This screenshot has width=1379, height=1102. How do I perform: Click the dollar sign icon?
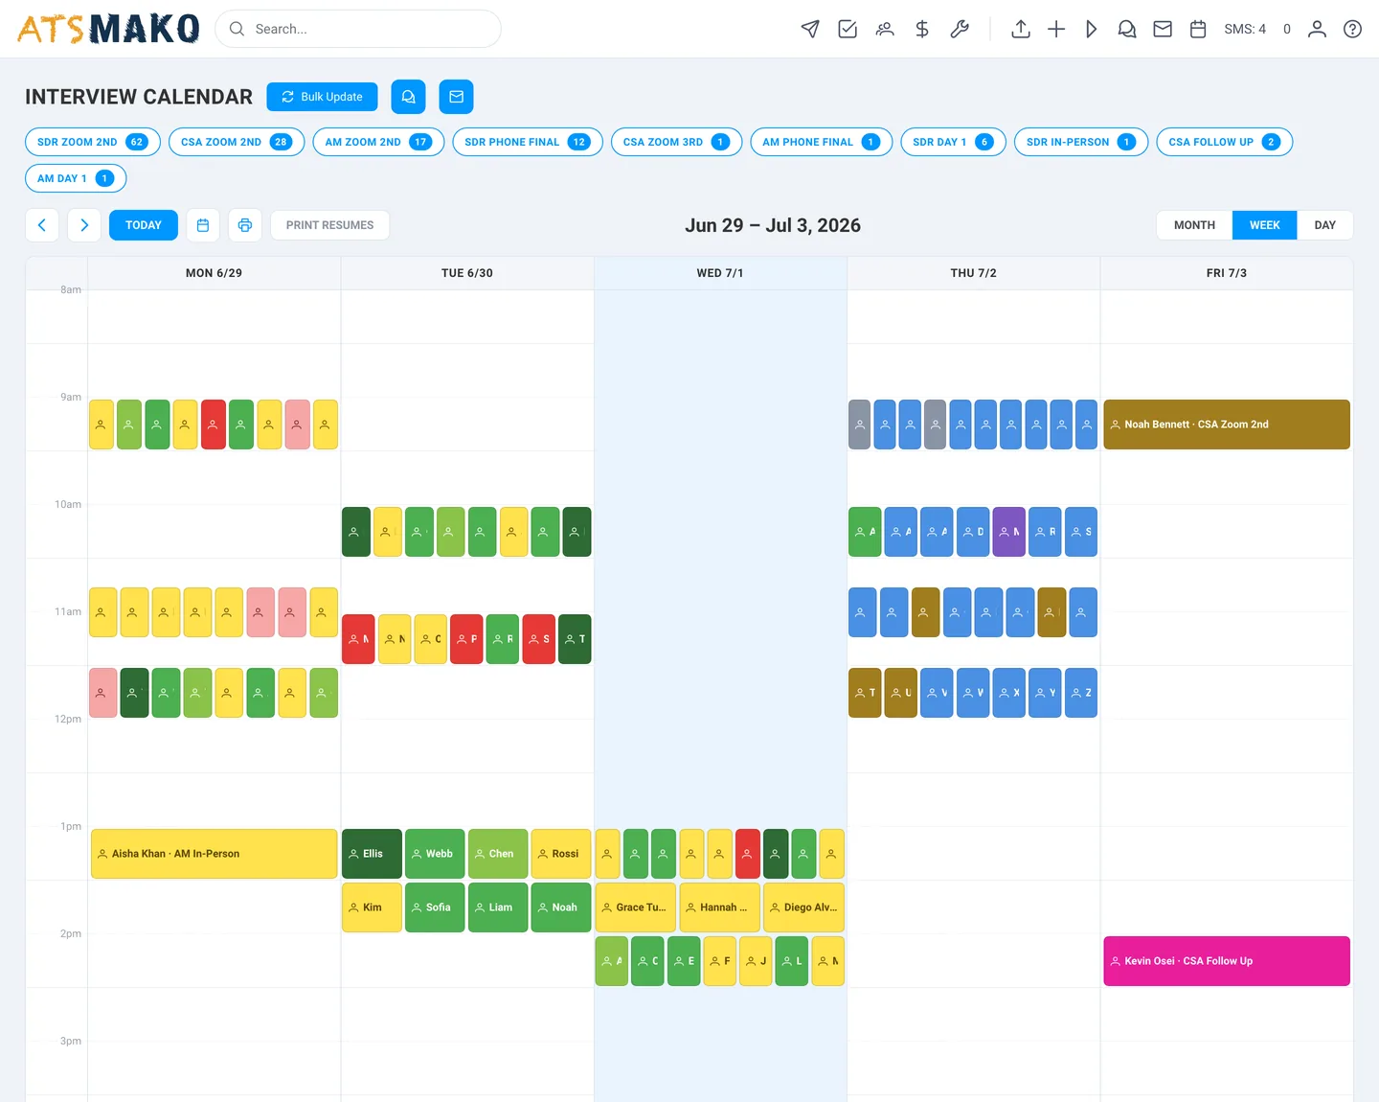922,29
